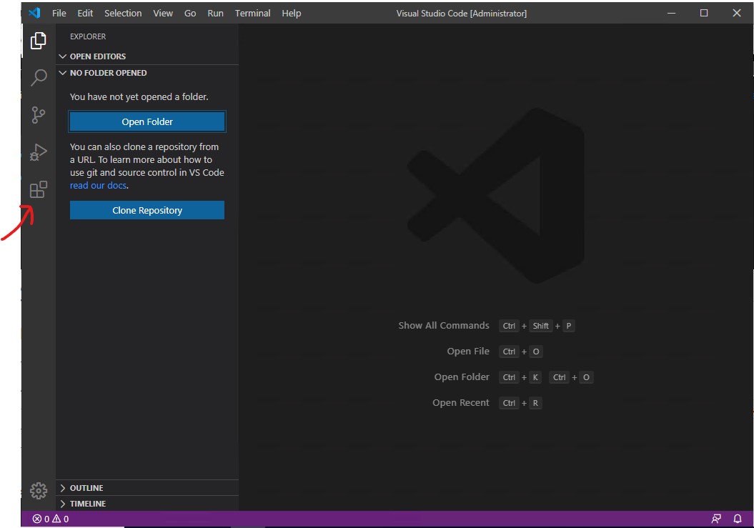
Task: Click 'Show All Commands' text
Action: [444, 326]
